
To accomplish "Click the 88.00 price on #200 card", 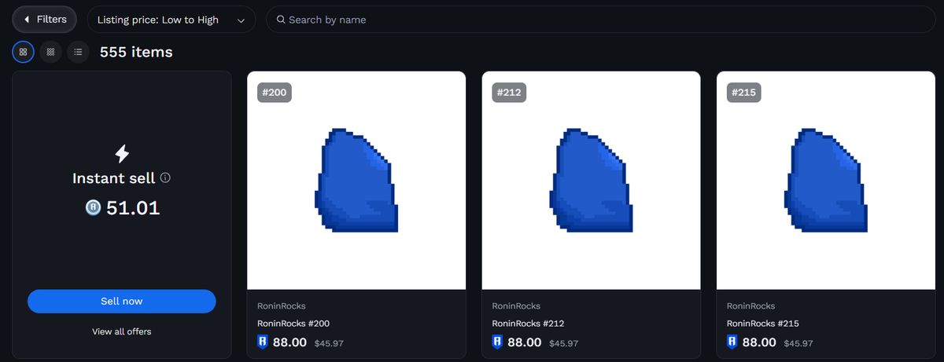I will 289,342.
